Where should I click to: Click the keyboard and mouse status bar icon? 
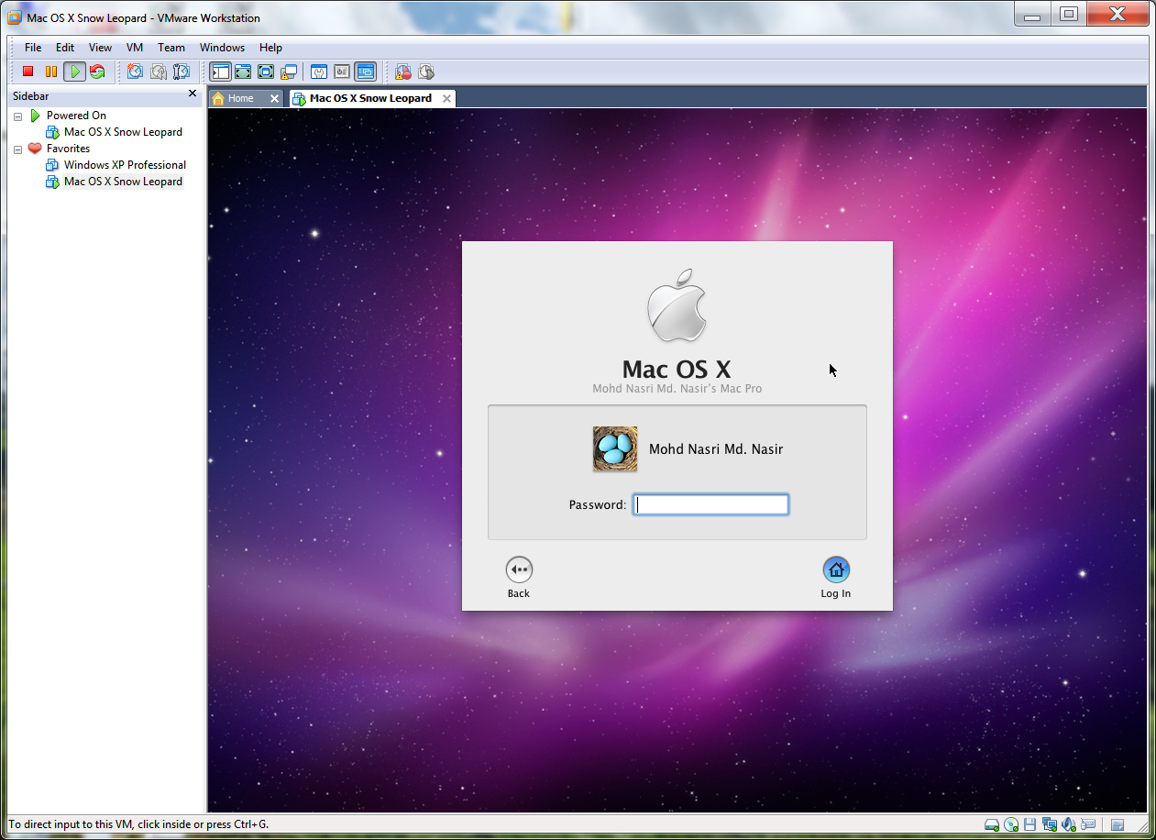pos(1087,824)
